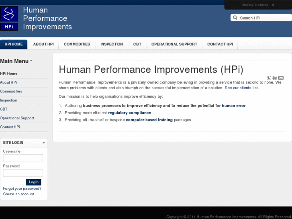This screenshot has width=292, height=219.
Task: Click the article heading Human Performance Improvements (HPi)
Action: click(x=151, y=70)
